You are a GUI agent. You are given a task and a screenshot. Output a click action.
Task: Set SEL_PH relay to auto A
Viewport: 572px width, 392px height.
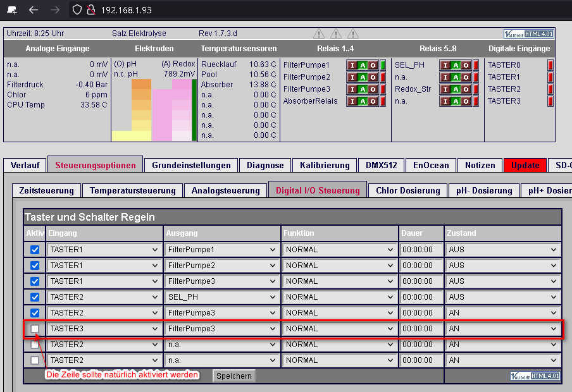coord(456,65)
